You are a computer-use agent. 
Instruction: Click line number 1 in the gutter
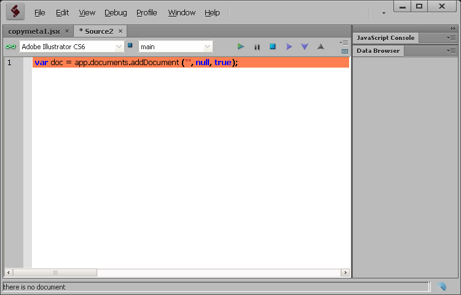(9, 62)
